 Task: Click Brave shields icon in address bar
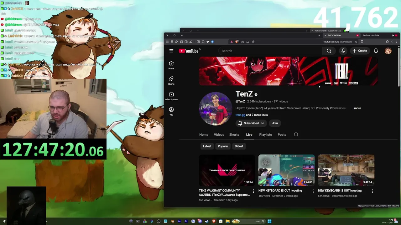coord(237,42)
